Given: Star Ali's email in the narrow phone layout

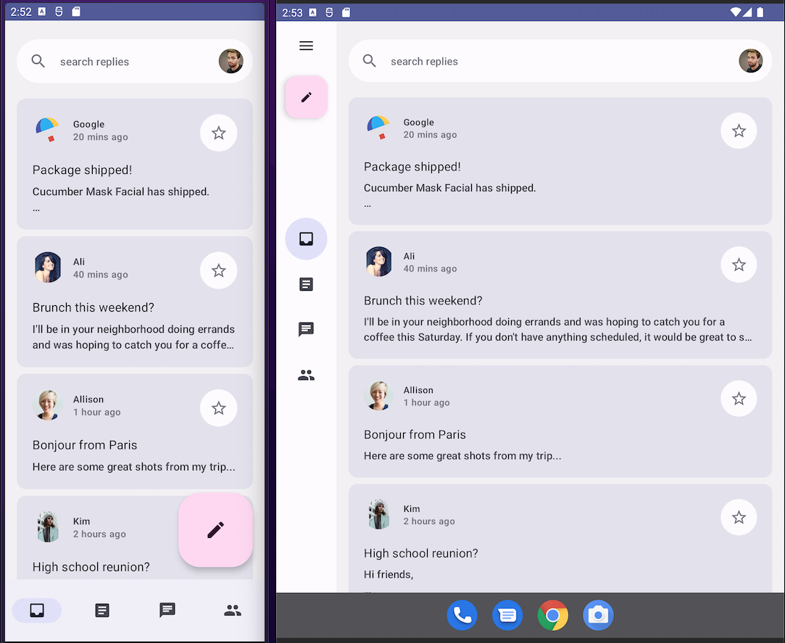Looking at the screenshot, I should pos(218,270).
